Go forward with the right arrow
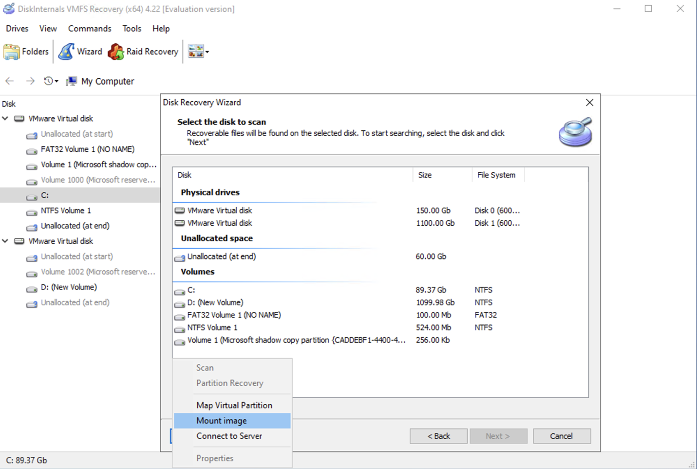Viewport: 697px width, 469px height. pos(30,81)
